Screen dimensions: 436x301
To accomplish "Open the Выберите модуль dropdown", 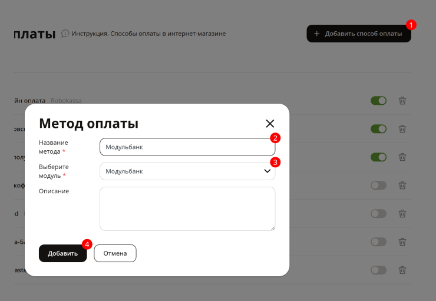I will pyautogui.click(x=187, y=171).
